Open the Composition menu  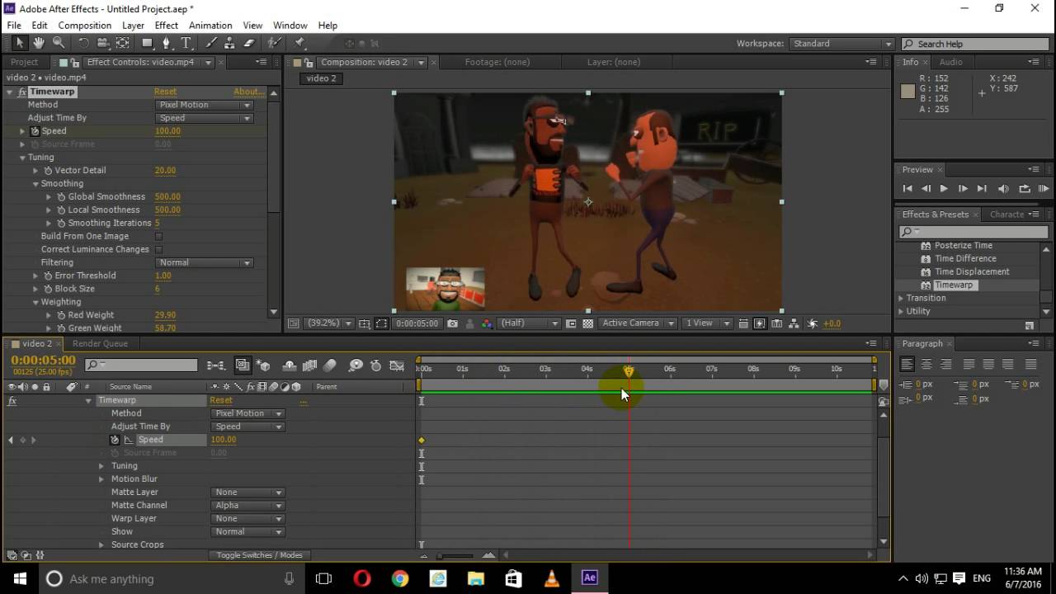click(x=84, y=26)
